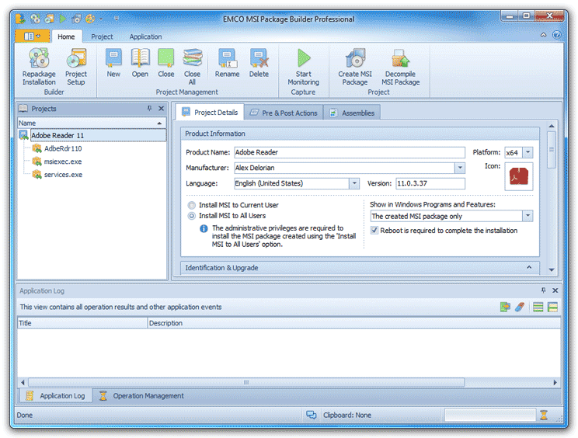Click Start Monitoring capture button

tap(304, 67)
